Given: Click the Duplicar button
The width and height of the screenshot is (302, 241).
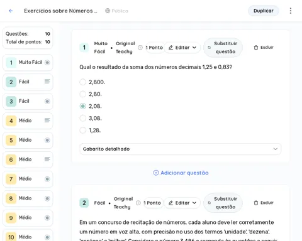Looking at the screenshot, I should (264, 11).
